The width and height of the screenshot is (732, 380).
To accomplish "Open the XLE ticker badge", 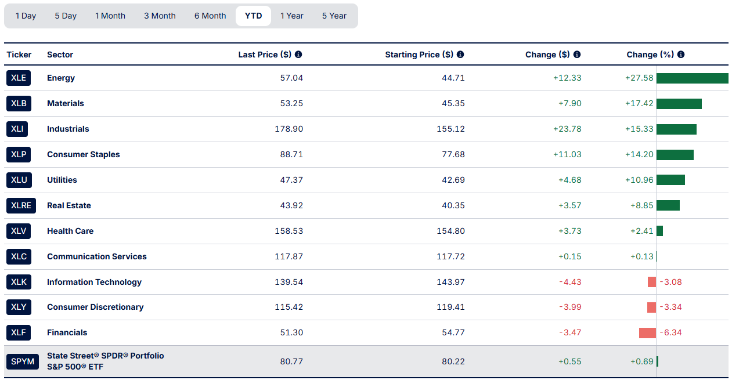I will coord(19,78).
